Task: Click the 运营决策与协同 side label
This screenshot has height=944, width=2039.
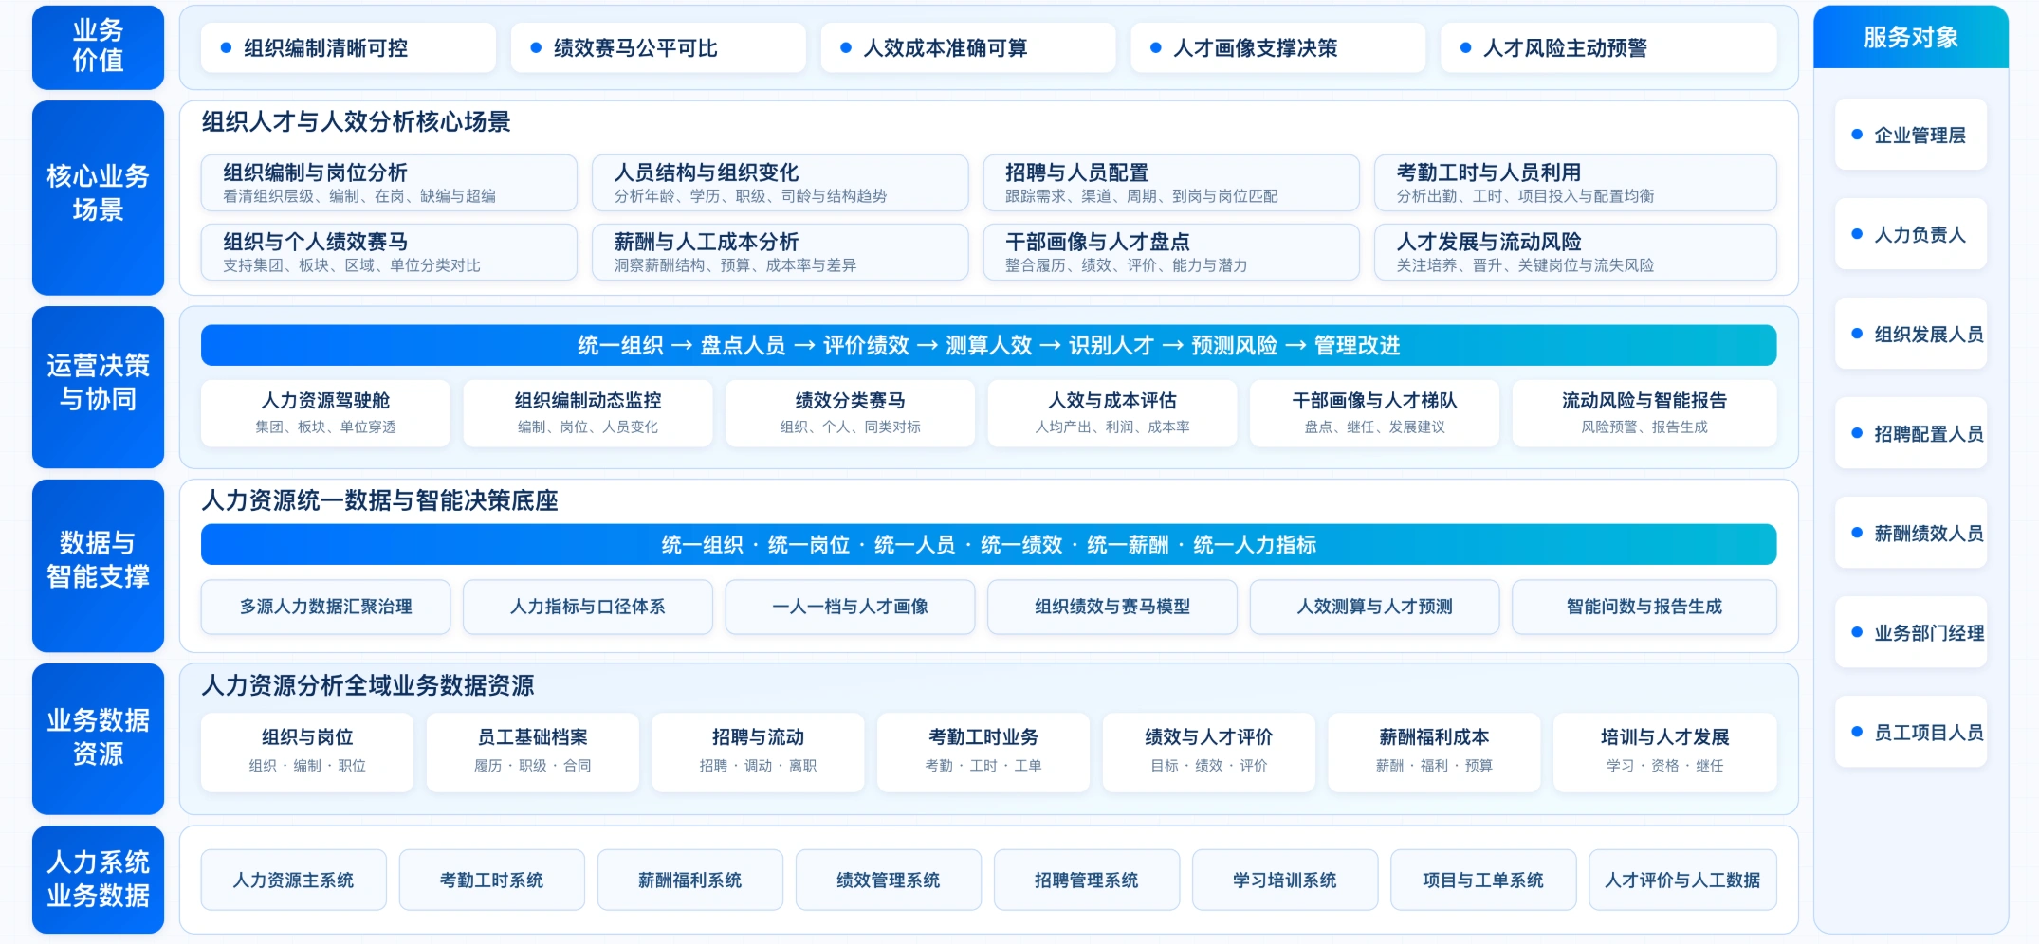Action: [98, 387]
